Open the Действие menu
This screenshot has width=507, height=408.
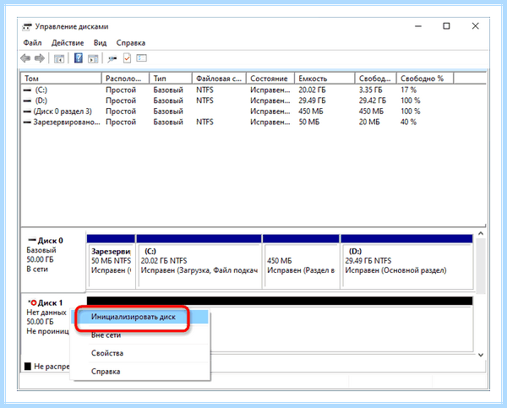click(x=68, y=43)
